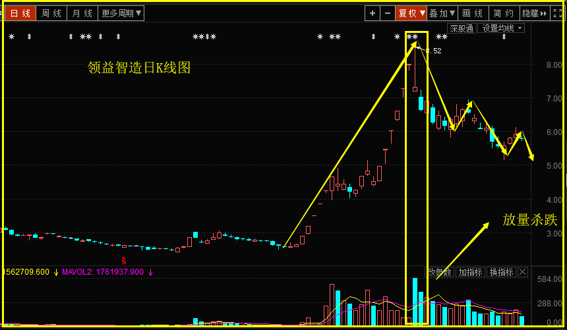Open the 叠加 overlay dropdown

pyautogui.click(x=442, y=13)
